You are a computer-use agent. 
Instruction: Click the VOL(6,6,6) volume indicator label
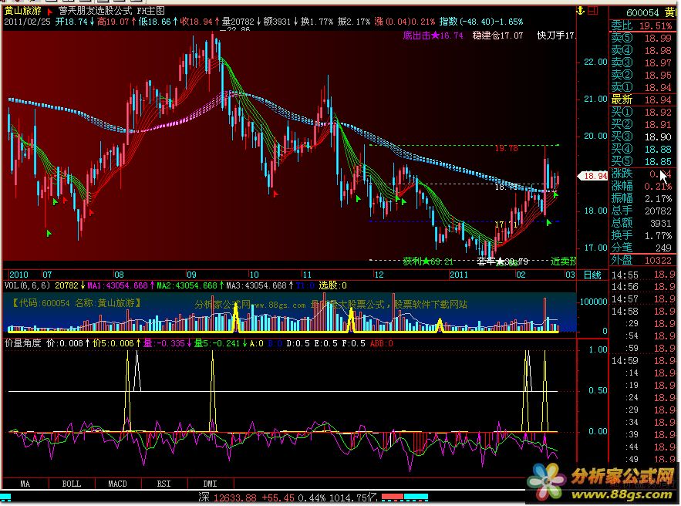click(27, 285)
